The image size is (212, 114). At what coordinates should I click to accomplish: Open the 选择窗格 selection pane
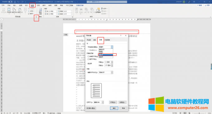98,10
